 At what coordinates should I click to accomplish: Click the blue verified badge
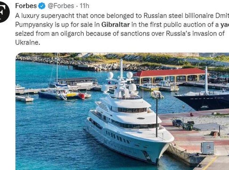(42, 6)
